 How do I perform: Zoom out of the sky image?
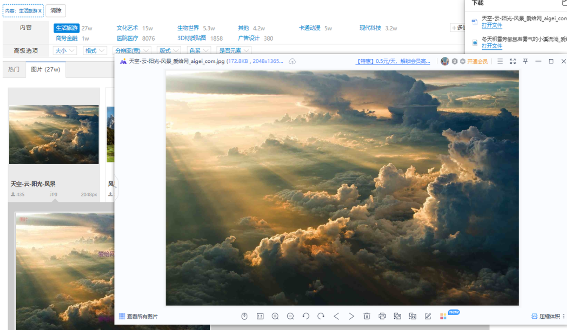point(290,316)
